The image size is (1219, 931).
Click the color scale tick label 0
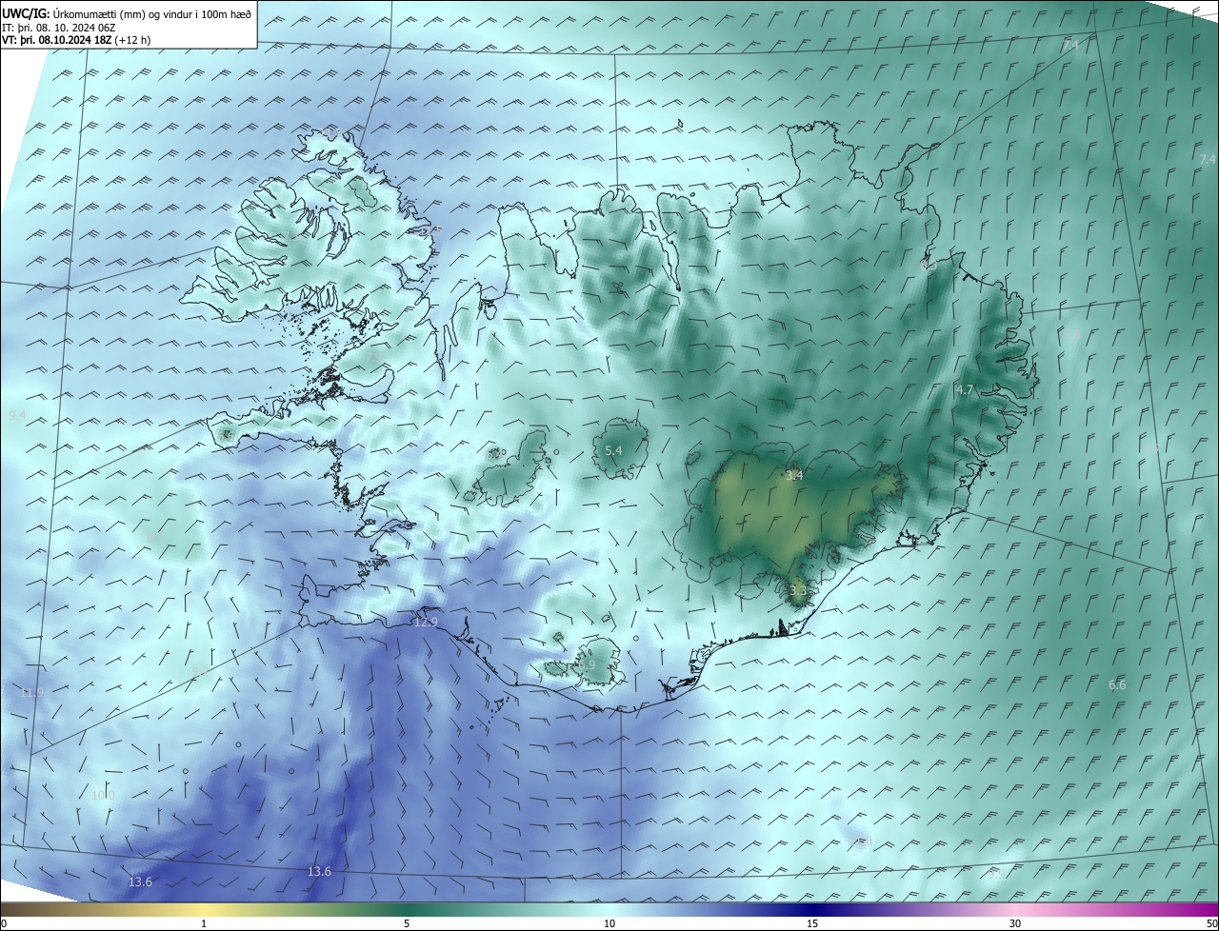4,924
